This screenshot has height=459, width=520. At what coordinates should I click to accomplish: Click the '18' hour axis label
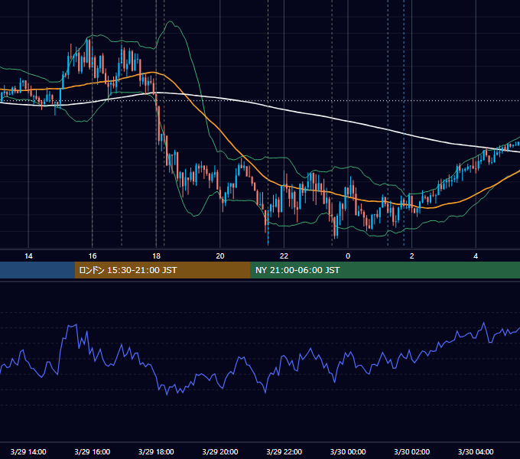pyautogui.click(x=156, y=256)
